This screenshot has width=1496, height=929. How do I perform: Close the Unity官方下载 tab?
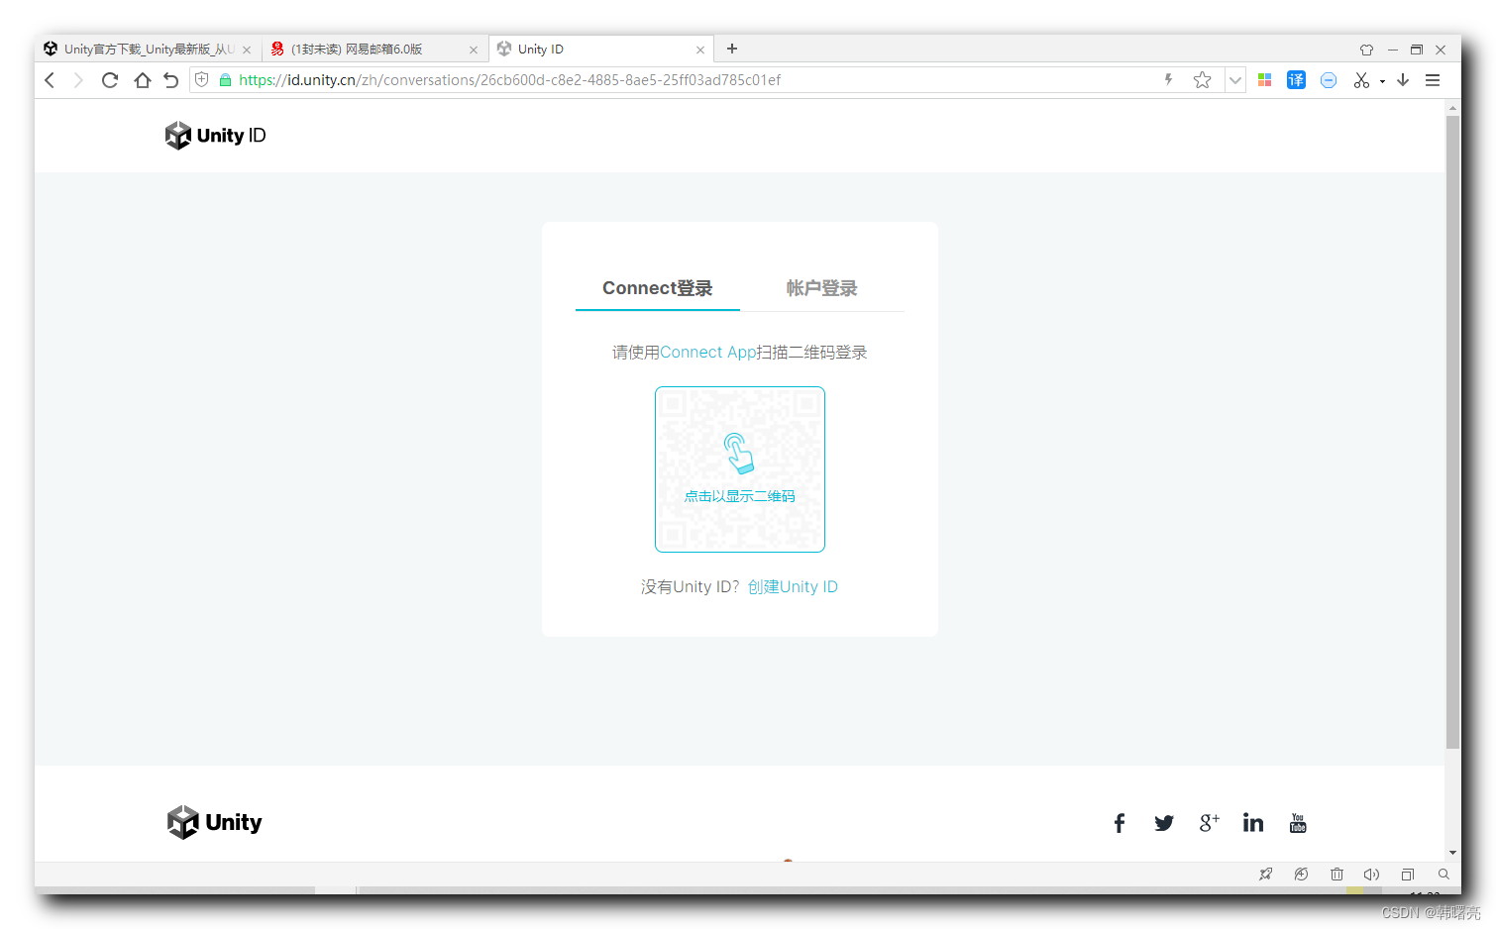tap(247, 50)
